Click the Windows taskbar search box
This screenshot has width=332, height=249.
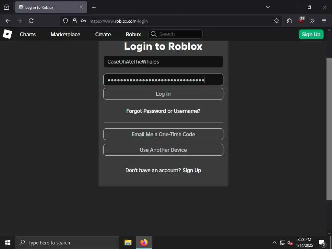click(67, 243)
